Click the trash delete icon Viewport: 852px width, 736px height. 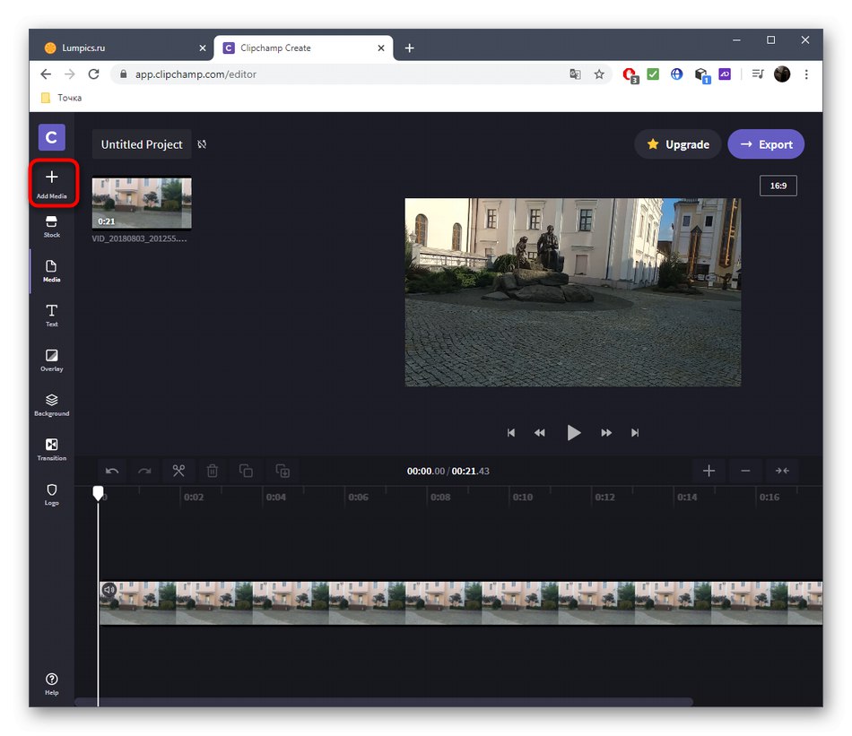point(213,471)
